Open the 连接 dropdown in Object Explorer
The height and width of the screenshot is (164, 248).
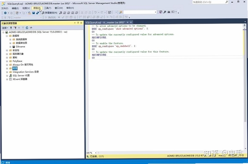5,28
